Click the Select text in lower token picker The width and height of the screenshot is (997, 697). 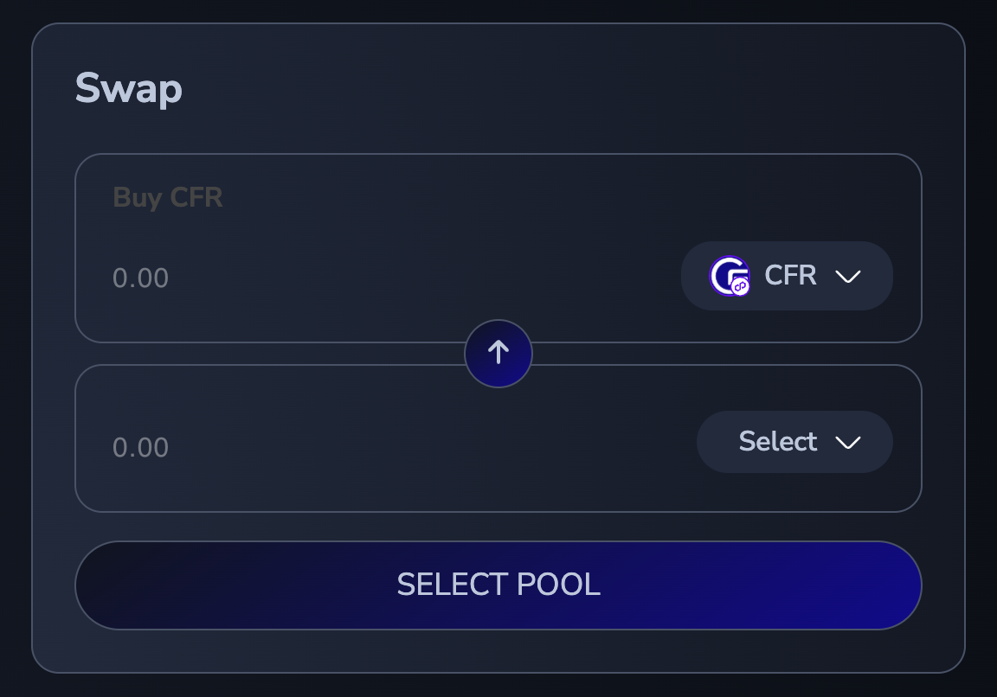[777, 442]
